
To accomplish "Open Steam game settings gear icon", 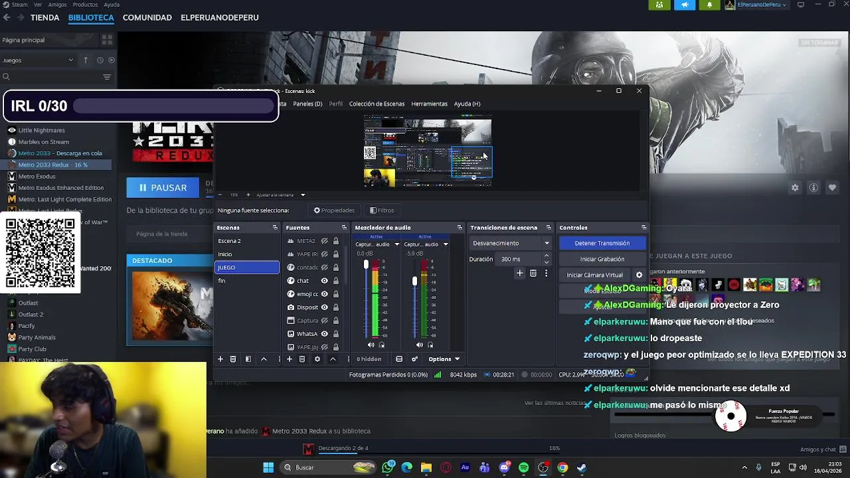I will (x=795, y=188).
